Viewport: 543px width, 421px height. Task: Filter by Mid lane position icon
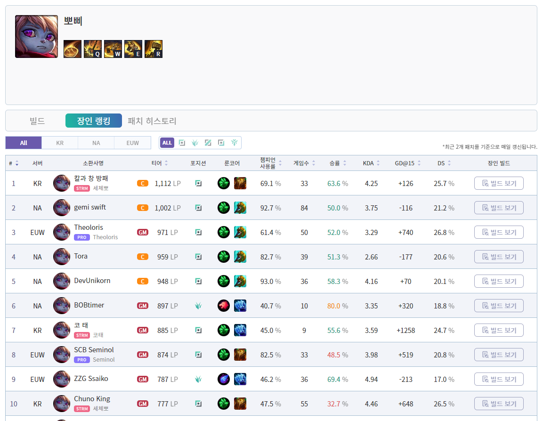coord(208,143)
